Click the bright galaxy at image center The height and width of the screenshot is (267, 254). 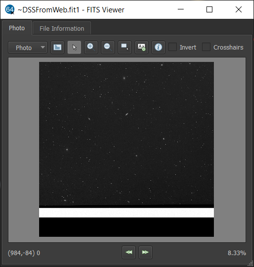tap(127, 114)
